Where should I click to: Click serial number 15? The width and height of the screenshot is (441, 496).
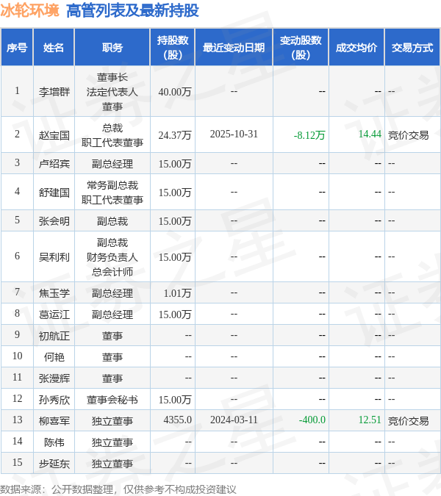tap(18, 462)
